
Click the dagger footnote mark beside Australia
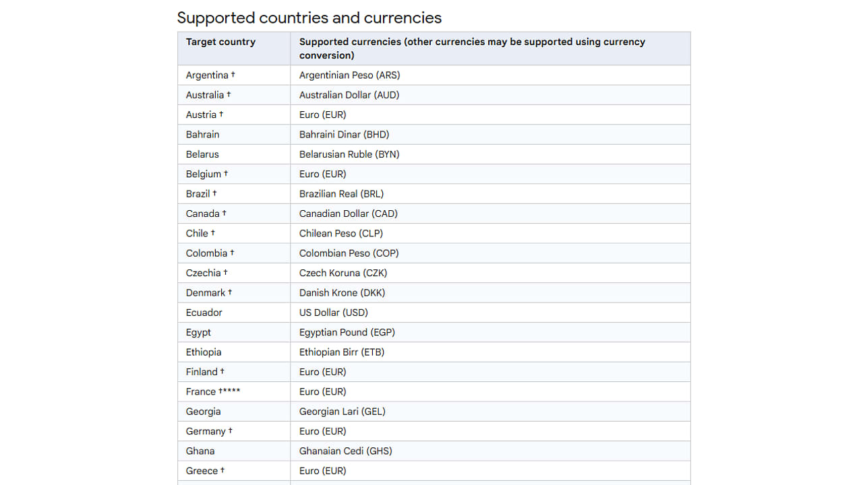(229, 94)
